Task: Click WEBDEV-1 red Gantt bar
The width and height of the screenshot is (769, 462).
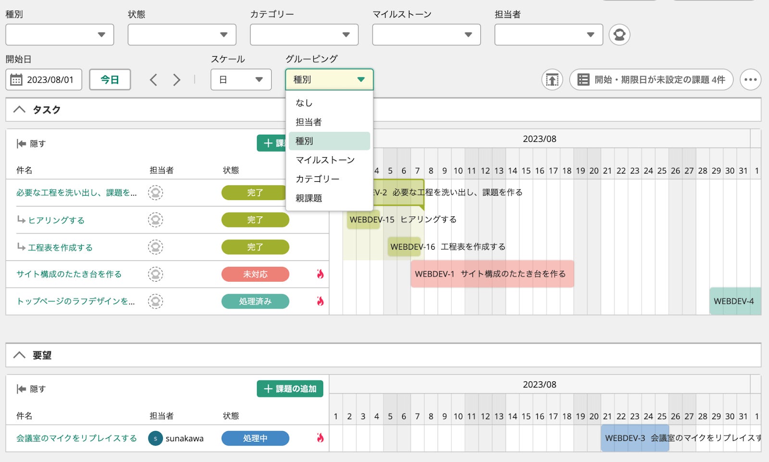Action: click(x=492, y=274)
